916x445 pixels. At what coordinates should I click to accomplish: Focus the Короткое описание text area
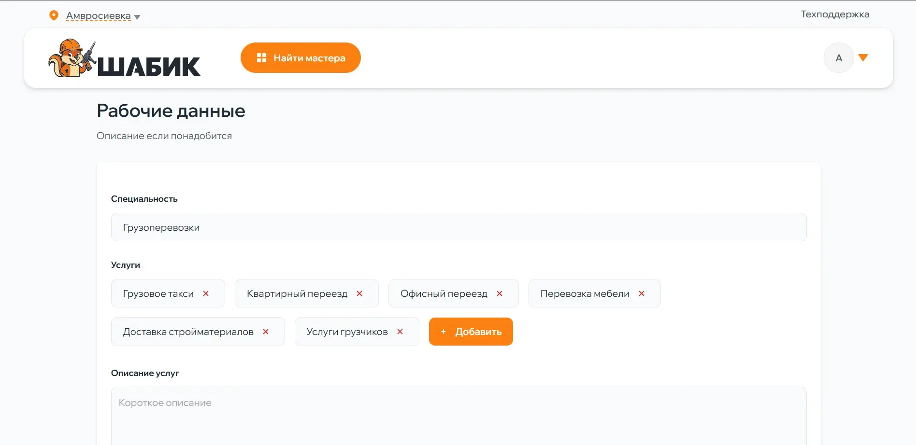tap(458, 415)
